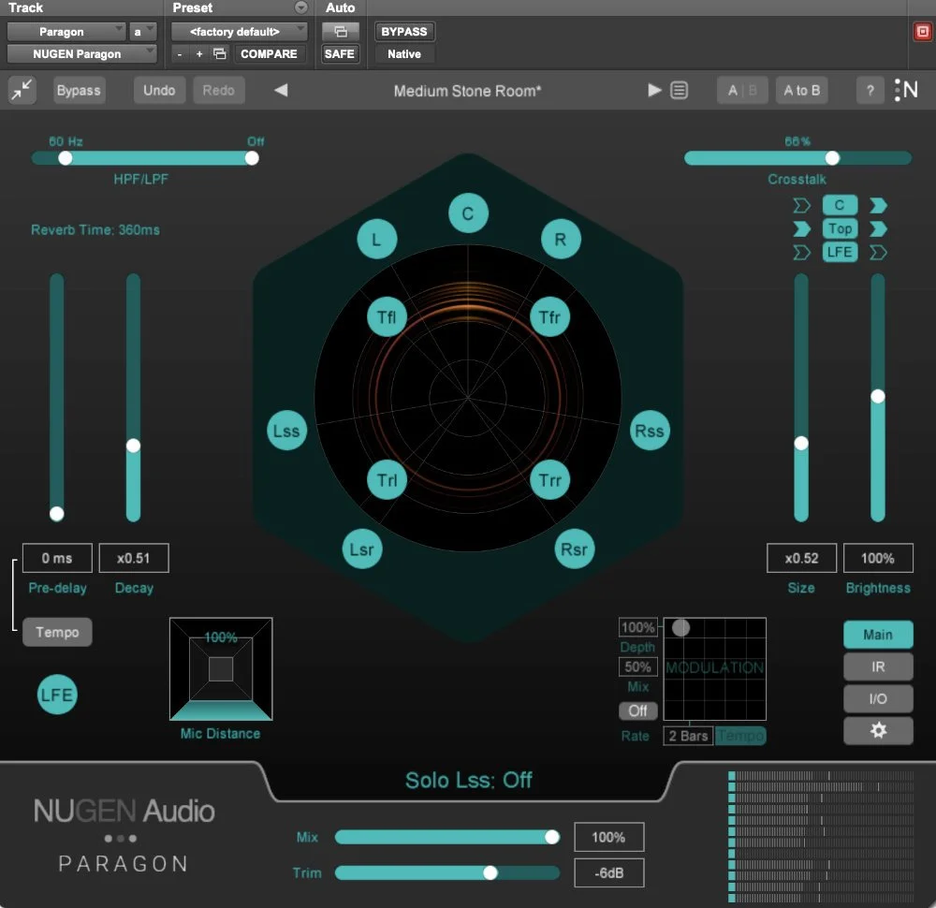Toggle the plugin BYPASS state
936x908 pixels.
click(404, 31)
